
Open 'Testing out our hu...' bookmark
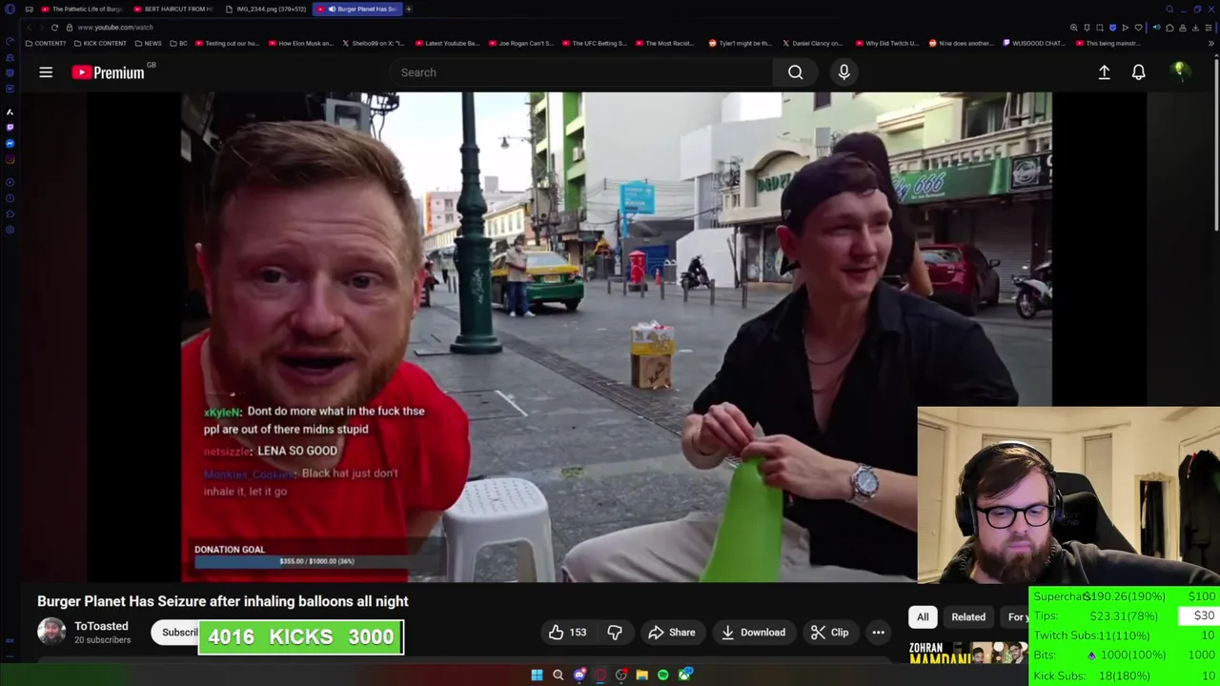coord(226,43)
